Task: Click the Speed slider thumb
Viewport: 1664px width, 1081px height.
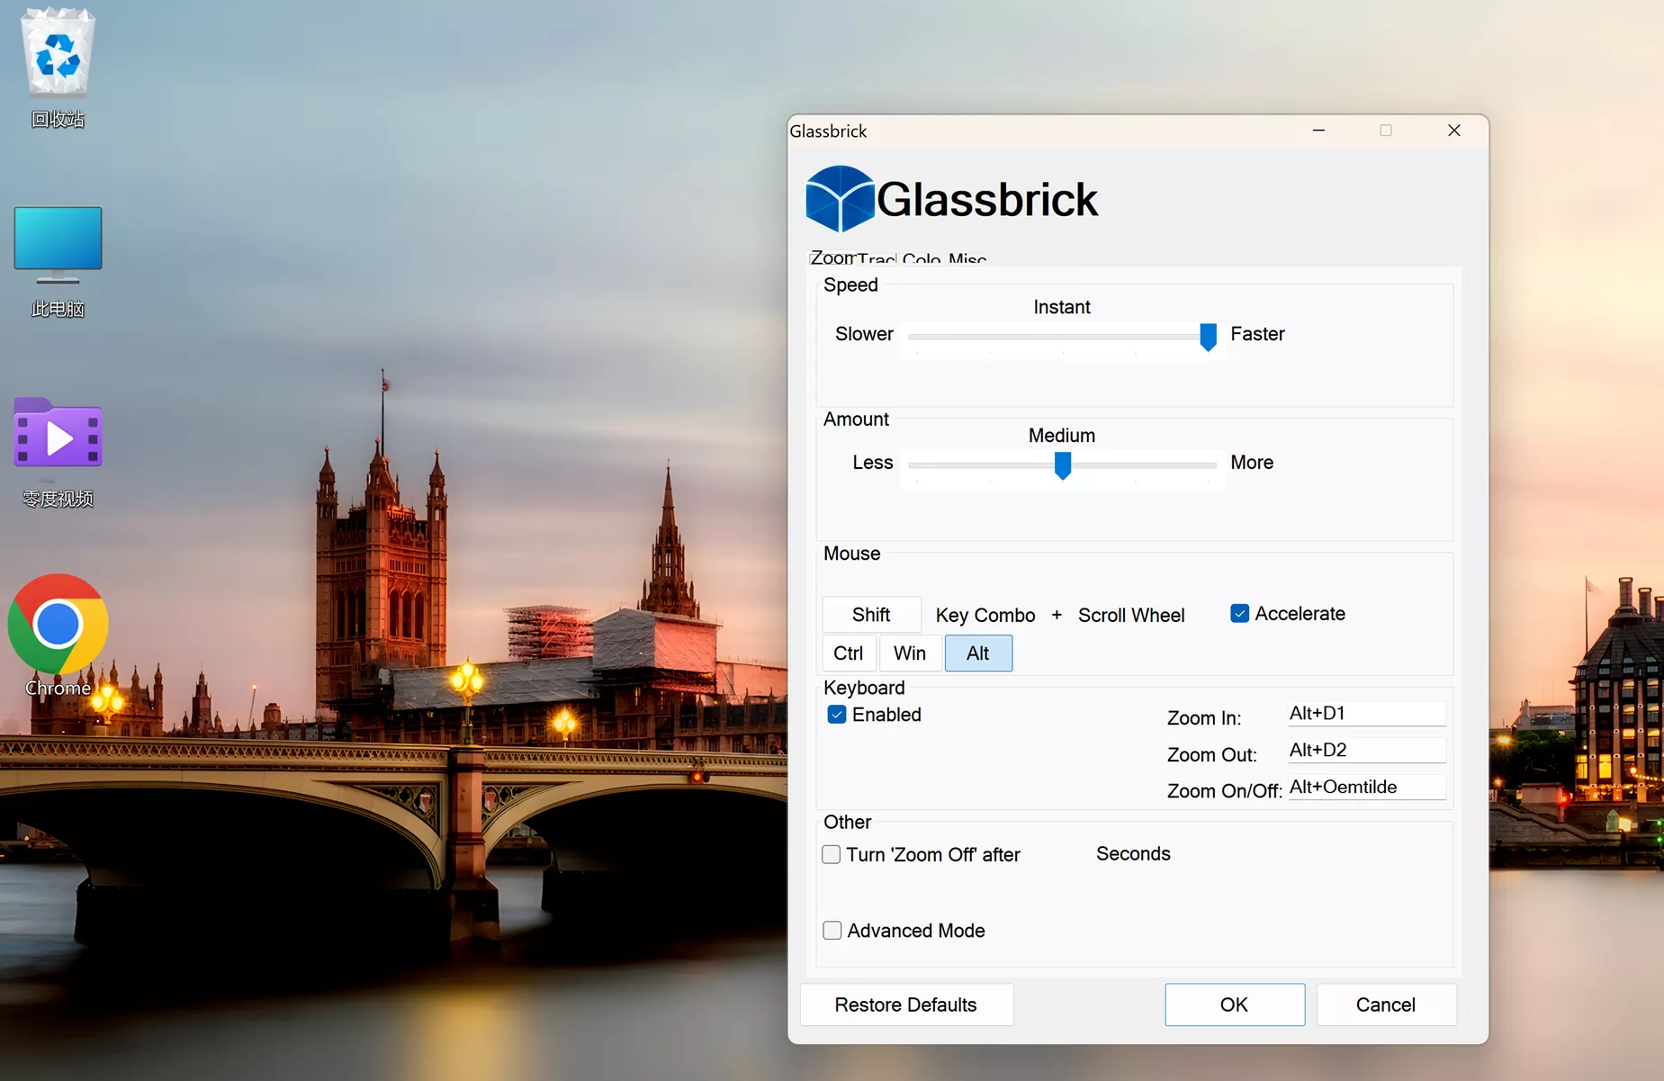Action: pos(1208,337)
